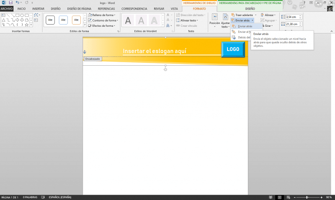Viewport: 335px width, 200px height.
Task: Collapse the ribbon with the caret
Action: point(331,31)
